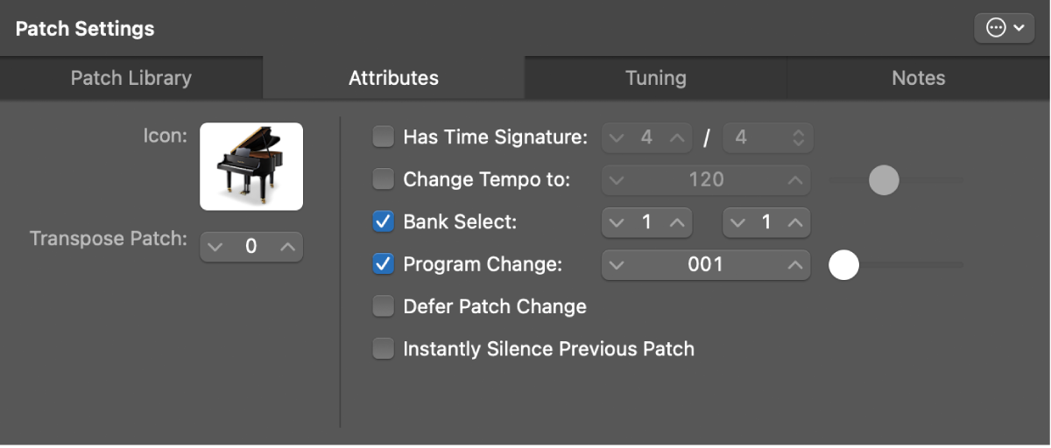
Task: Enable Instantly Silence Previous Patch
Action: [384, 349]
